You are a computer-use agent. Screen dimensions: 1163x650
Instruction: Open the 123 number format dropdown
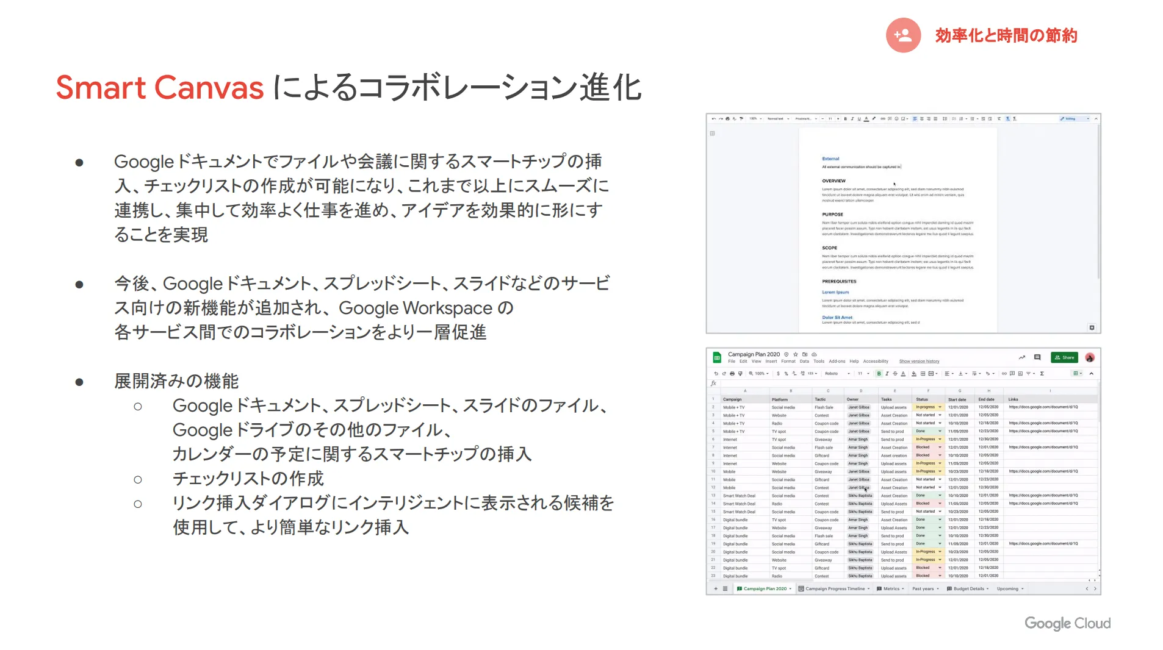pos(812,373)
